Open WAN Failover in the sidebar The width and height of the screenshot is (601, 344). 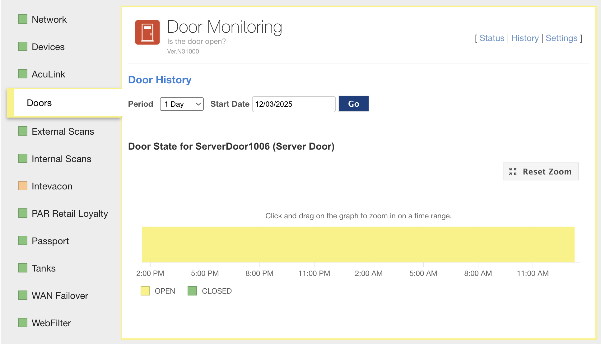tap(60, 295)
